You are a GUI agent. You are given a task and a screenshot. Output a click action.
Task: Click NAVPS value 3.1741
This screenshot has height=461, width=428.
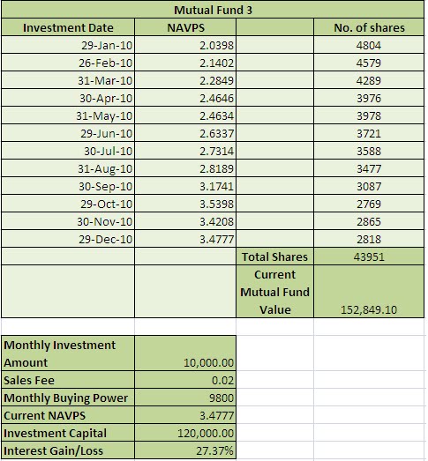pyautogui.click(x=185, y=186)
